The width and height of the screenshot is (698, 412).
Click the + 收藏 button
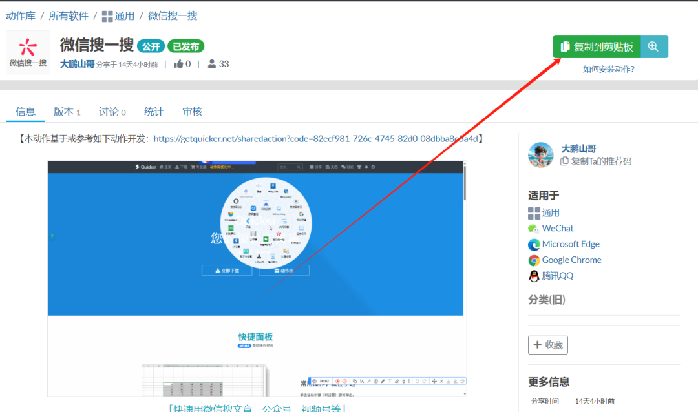click(x=548, y=345)
